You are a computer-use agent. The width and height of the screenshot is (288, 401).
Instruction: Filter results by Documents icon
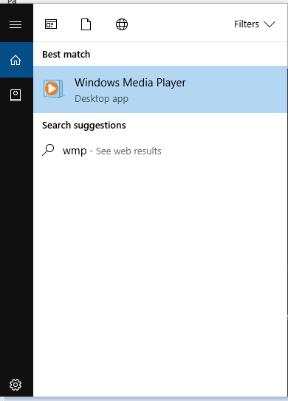[x=86, y=24]
